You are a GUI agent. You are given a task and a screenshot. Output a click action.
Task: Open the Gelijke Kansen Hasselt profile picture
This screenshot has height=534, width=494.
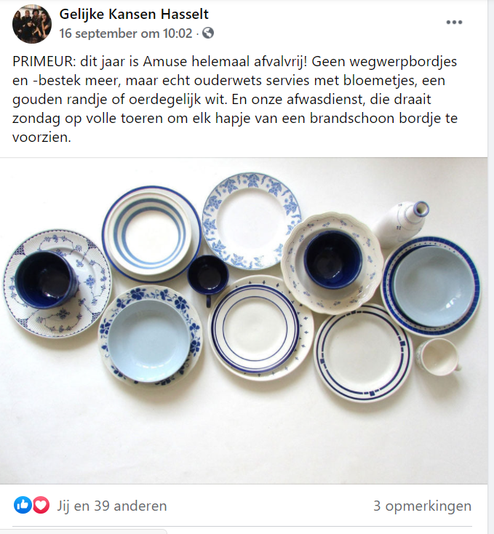coord(32,24)
